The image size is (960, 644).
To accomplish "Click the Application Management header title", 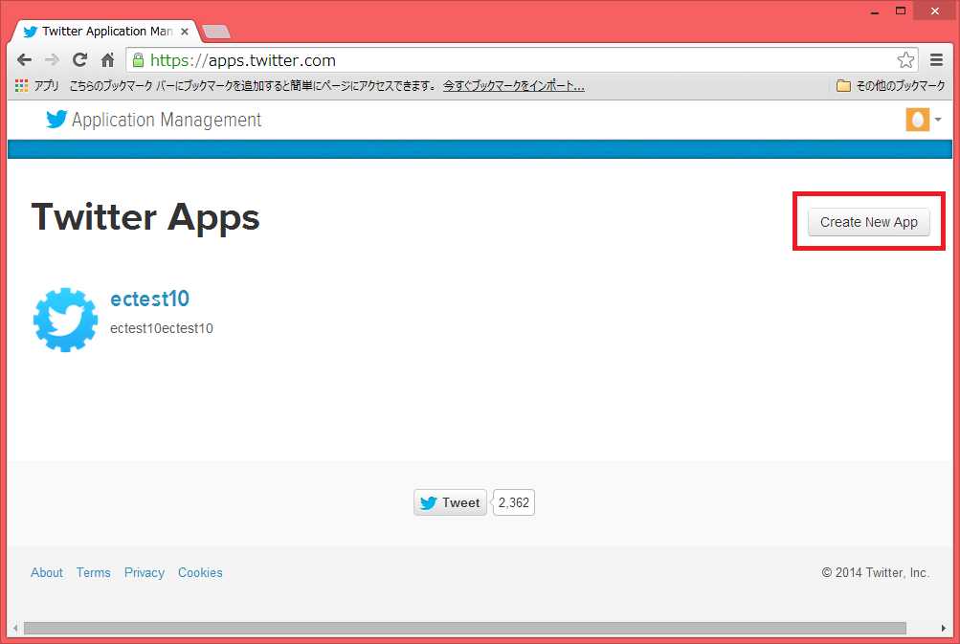I will click(x=167, y=120).
